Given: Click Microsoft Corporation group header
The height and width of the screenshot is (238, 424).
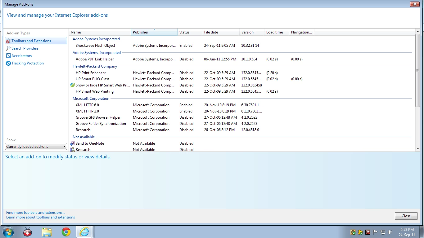Looking at the screenshot, I should tap(91, 99).
